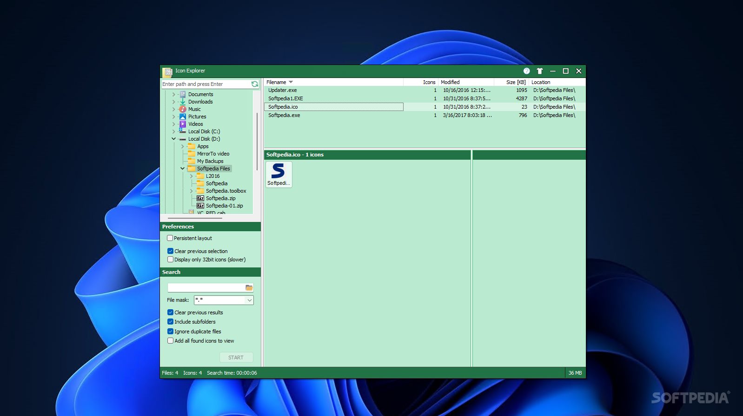The height and width of the screenshot is (416, 743).
Task: Expand the Documents tree node
Action: 174,94
